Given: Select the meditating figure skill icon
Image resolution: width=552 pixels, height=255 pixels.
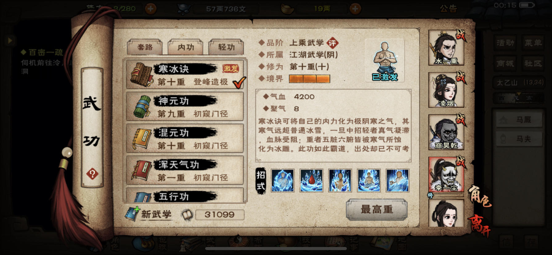Looking at the screenshot, I should (x=369, y=180).
